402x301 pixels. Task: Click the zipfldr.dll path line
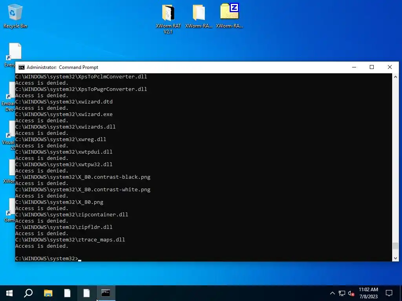64,227
